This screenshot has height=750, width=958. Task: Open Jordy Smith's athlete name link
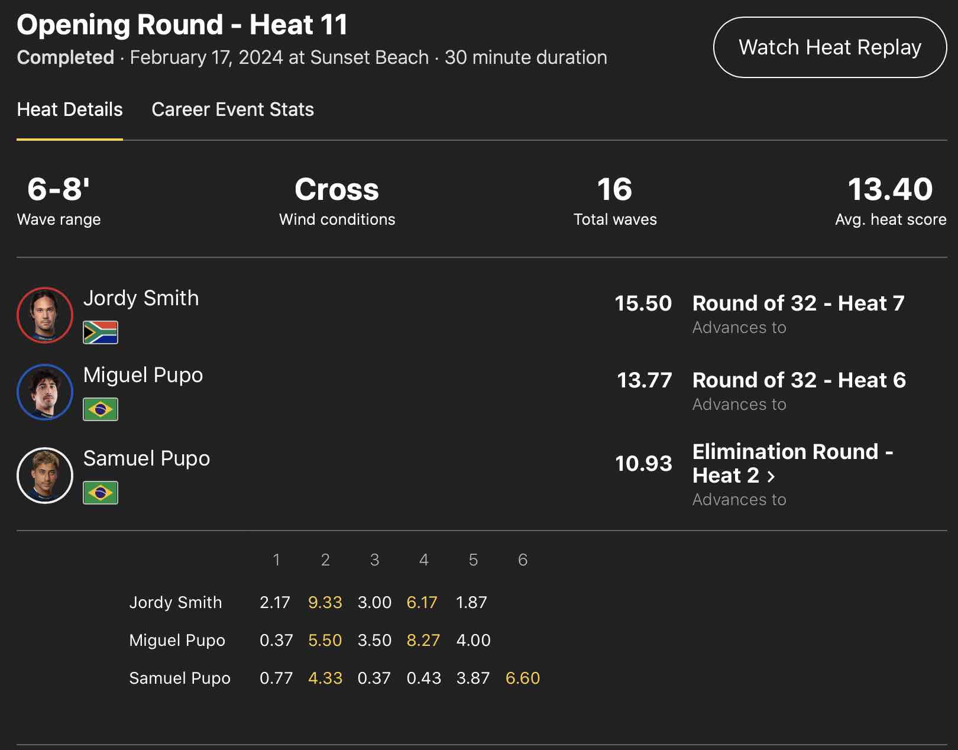click(x=141, y=298)
